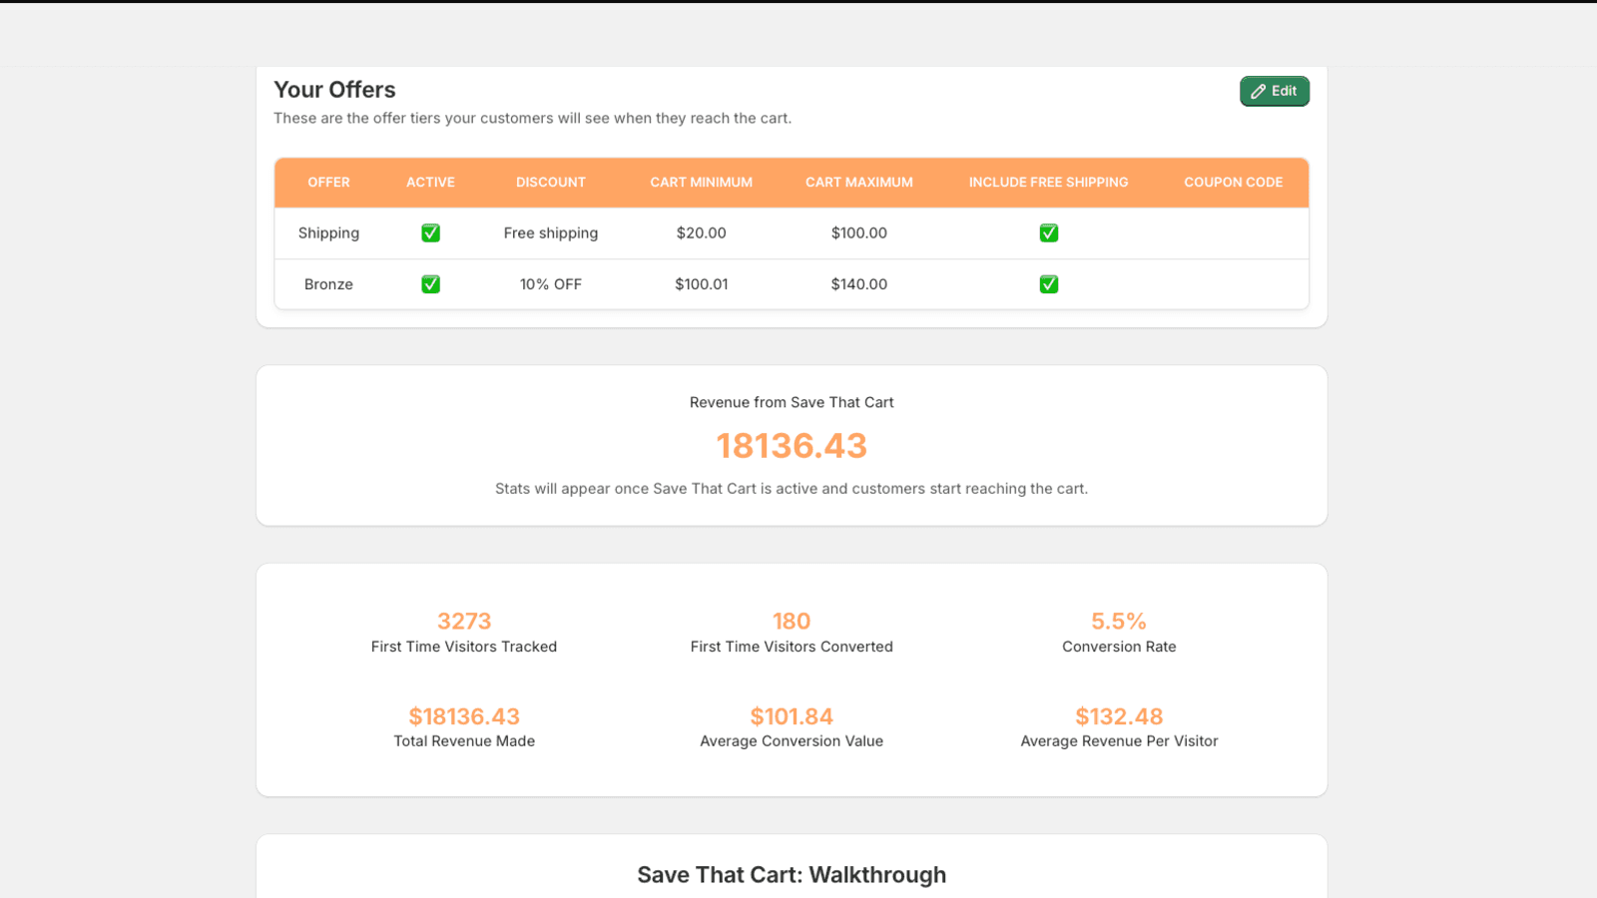Image resolution: width=1597 pixels, height=898 pixels.
Task: Click the CART MINIMUM column header
Action: tap(702, 183)
